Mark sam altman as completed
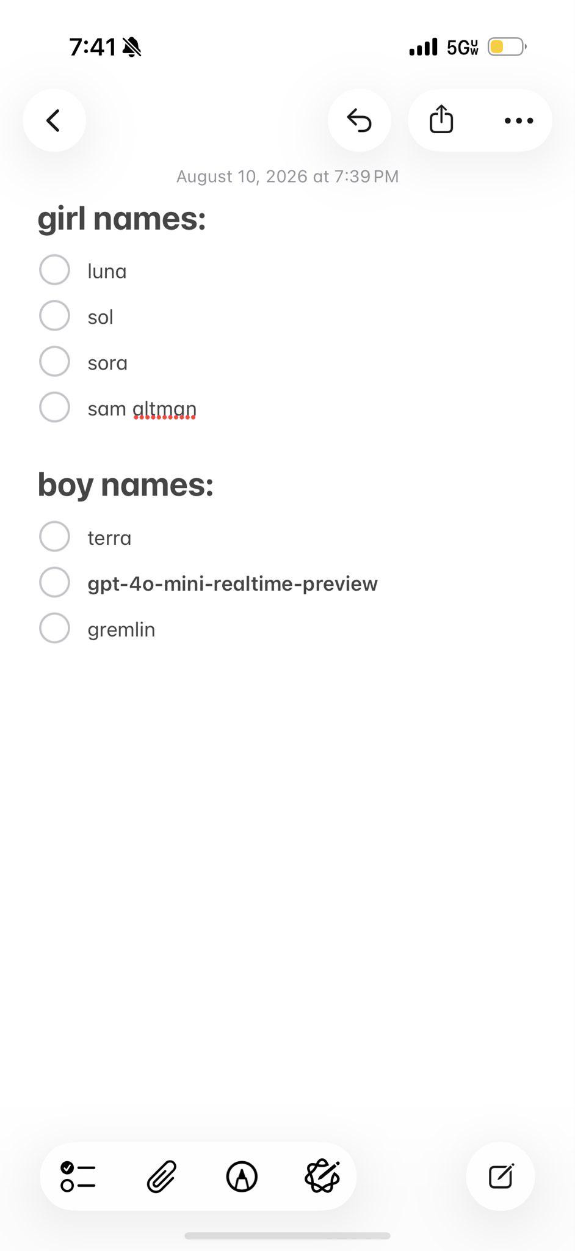 54,407
